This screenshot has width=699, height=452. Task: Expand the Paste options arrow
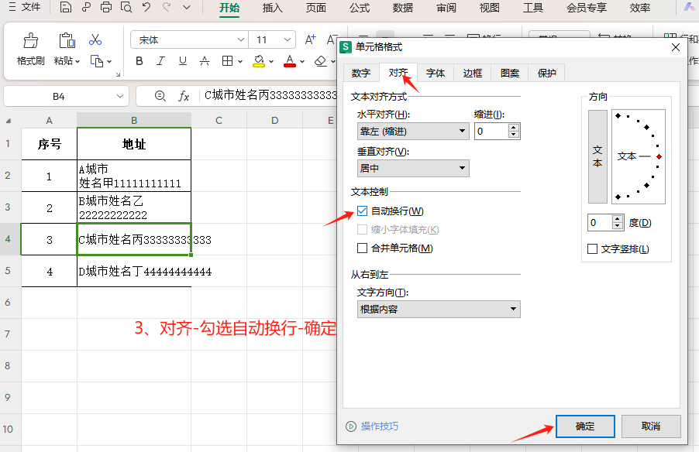(77, 61)
